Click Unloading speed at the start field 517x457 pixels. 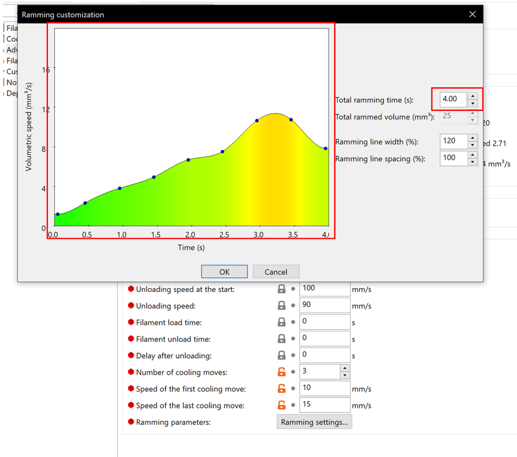tap(325, 289)
